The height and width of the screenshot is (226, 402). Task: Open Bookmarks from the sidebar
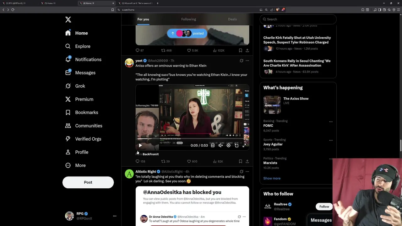82,112
